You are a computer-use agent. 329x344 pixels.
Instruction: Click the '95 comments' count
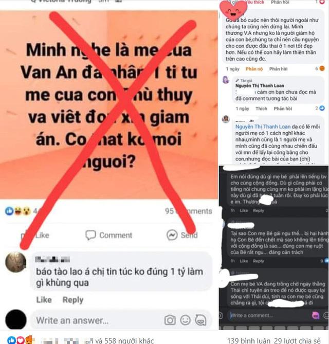(189, 211)
